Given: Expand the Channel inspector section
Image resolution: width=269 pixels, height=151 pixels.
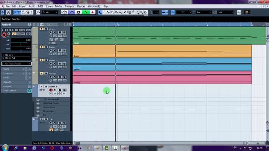Looking at the screenshot, I should coord(16,82).
